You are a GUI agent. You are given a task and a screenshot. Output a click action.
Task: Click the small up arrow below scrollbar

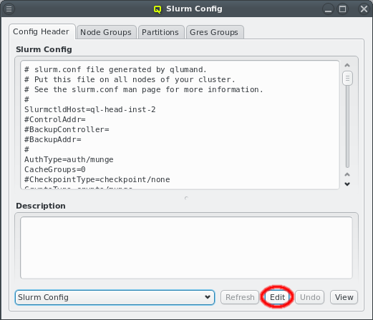pos(347,174)
